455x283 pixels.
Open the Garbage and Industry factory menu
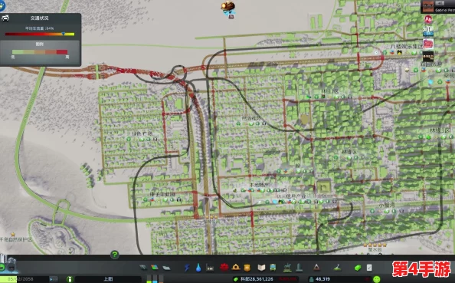tap(210, 268)
